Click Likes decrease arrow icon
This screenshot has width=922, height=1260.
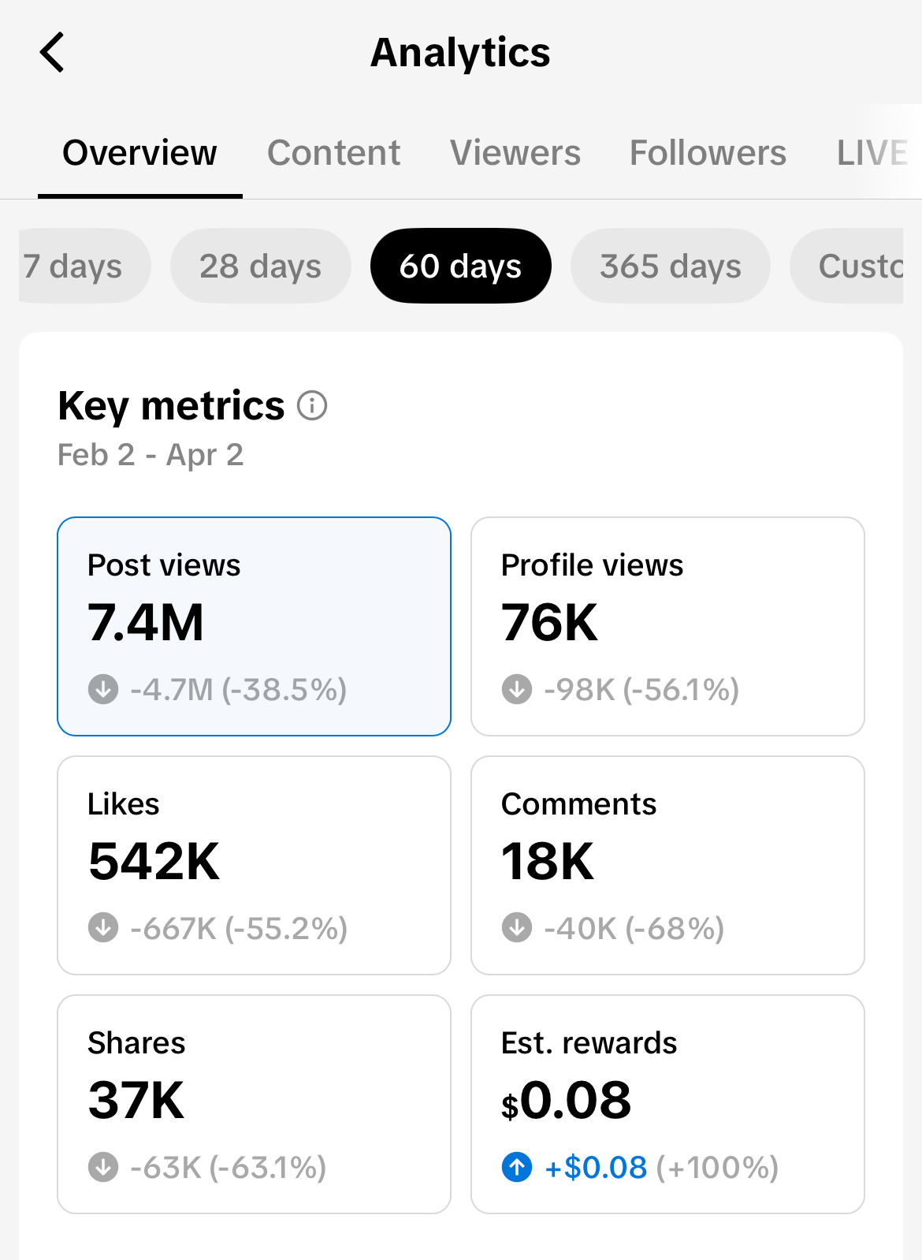103,928
